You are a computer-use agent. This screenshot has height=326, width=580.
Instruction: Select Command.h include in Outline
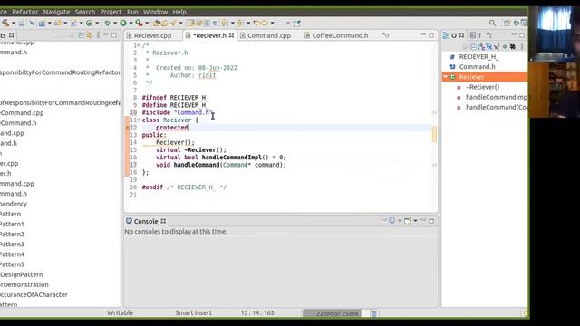[x=477, y=66]
